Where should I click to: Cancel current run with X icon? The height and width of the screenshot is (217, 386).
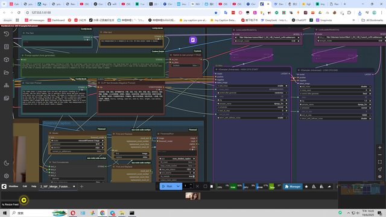pyautogui.click(x=197, y=186)
